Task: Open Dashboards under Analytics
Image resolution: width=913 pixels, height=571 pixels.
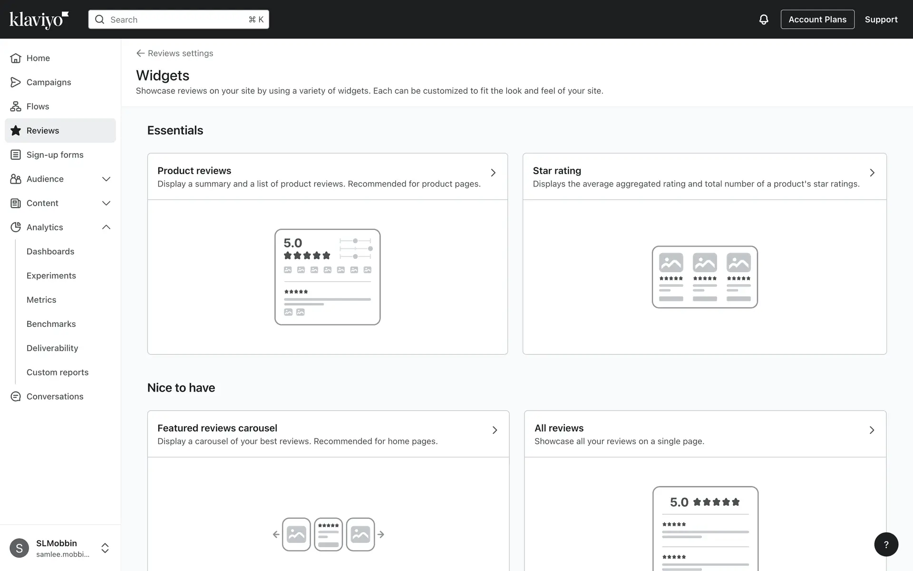Action: (x=50, y=251)
